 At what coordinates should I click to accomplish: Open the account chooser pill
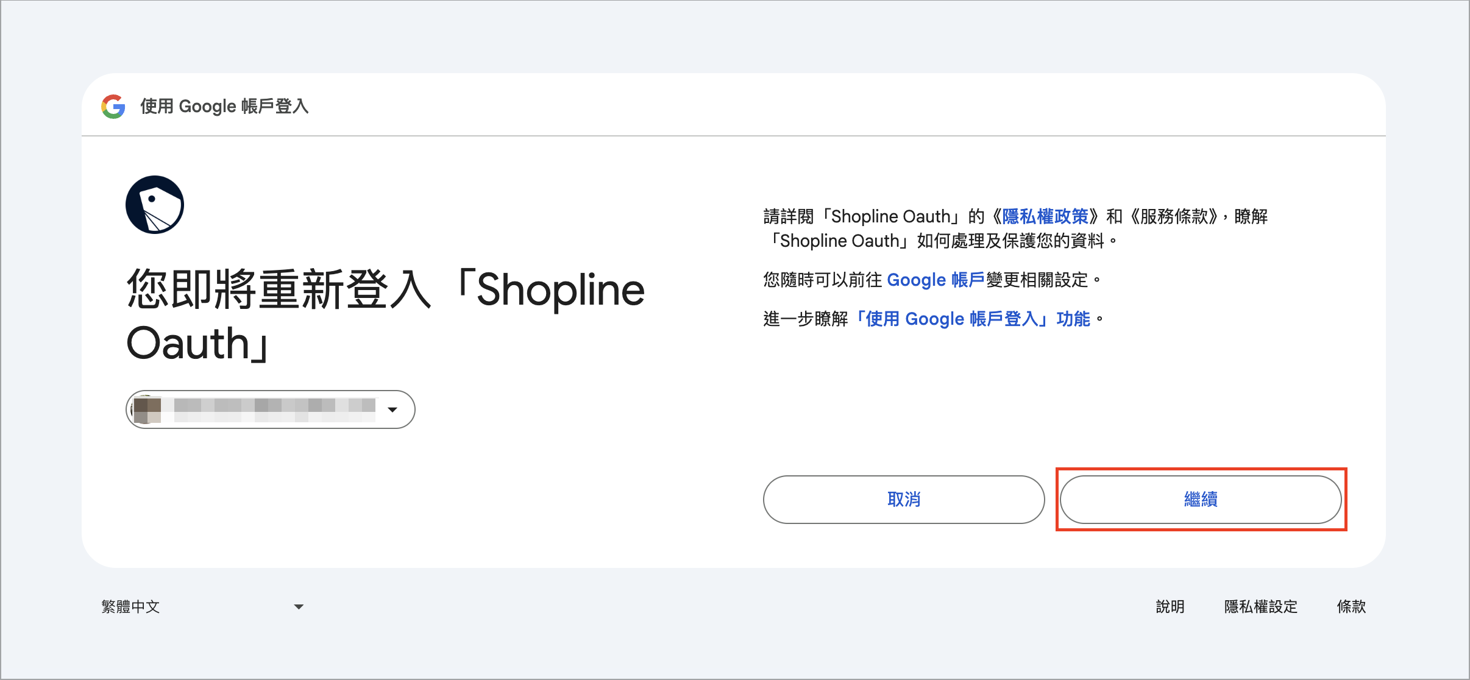271,409
